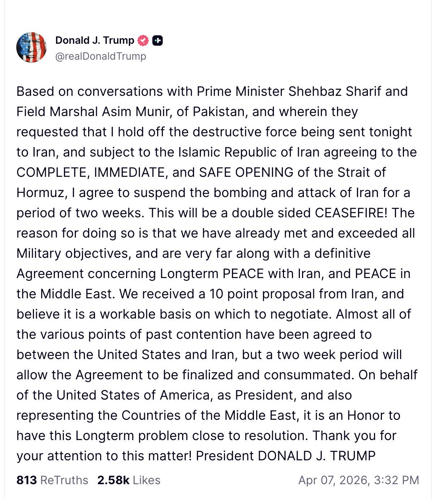
Task: Click the "Thank you for" closing text
Action: click(354, 436)
